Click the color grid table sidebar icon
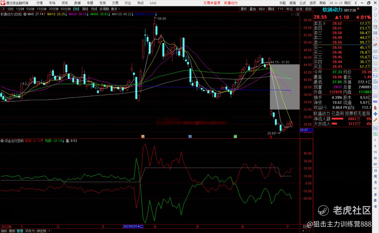Image resolution: width=379 pixels, height=233 pixels. pos(375,33)
